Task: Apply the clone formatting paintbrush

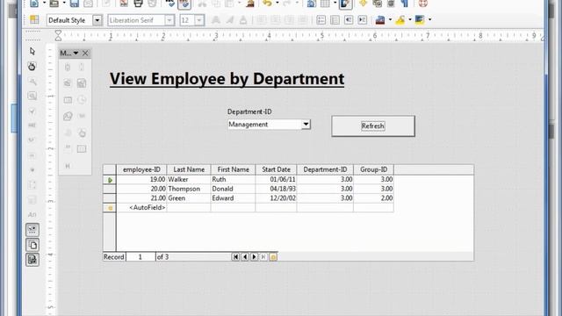Action: [x=250, y=4]
